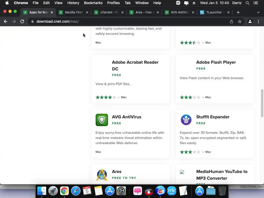Screen dimensions: 264x198
Task: Open the Apple menu
Action: (7, 3)
